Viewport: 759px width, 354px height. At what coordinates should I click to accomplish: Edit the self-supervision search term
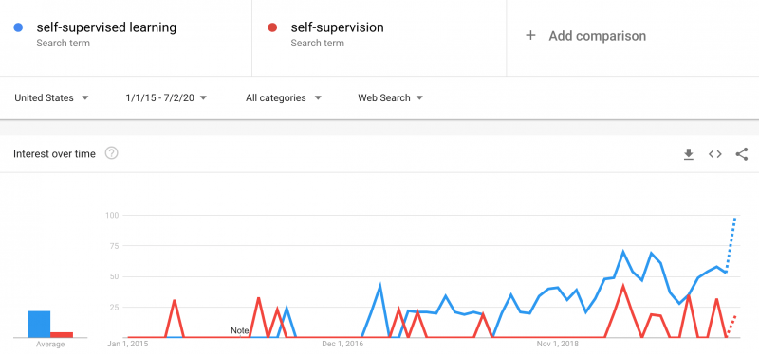point(338,27)
